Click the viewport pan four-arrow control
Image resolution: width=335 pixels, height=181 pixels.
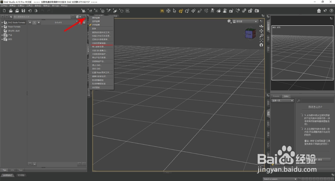click(x=261, y=31)
